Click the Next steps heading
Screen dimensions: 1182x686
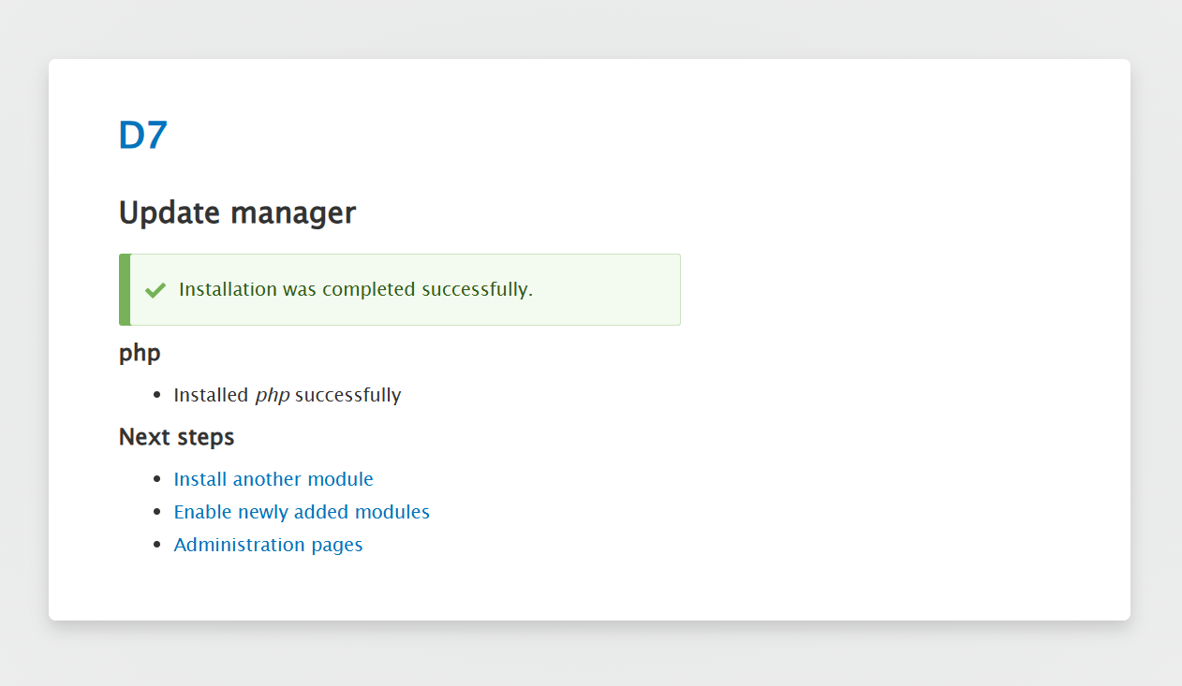click(x=176, y=437)
